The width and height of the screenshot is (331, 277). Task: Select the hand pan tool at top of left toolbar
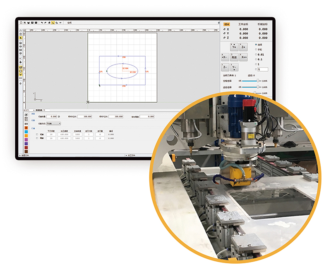click(x=21, y=31)
